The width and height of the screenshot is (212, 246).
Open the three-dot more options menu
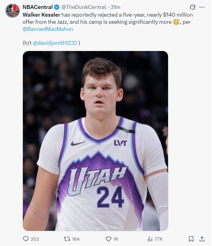[202, 7]
